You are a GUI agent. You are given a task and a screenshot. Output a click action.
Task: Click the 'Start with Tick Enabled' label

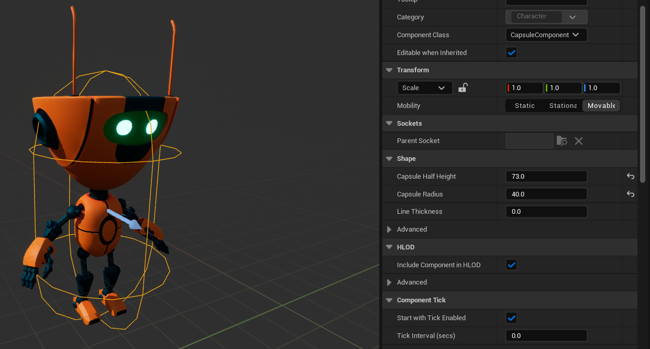pos(431,318)
